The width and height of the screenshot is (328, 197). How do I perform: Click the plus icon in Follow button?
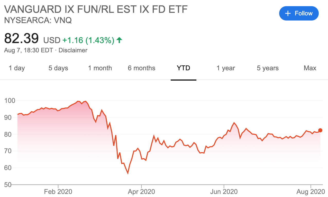tap(288, 13)
